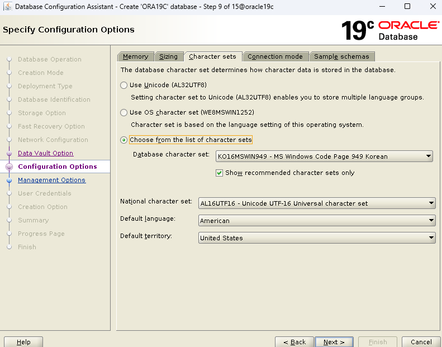Click the Creation Option step label
The width and height of the screenshot is (442, 347).
[42, 207]
